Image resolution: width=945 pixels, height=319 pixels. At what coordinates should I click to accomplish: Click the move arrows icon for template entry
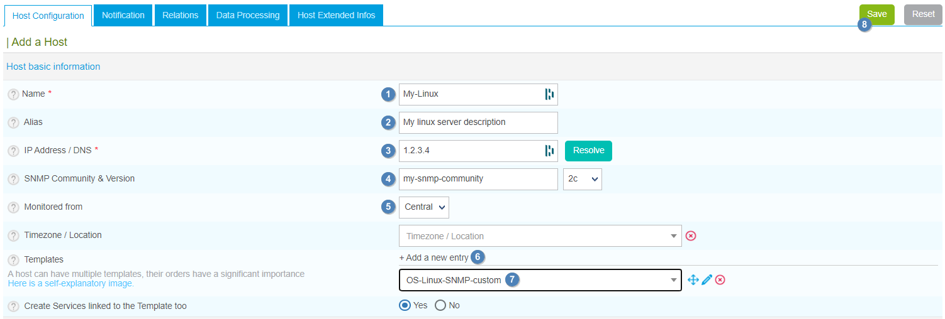(x=693, y=280)
